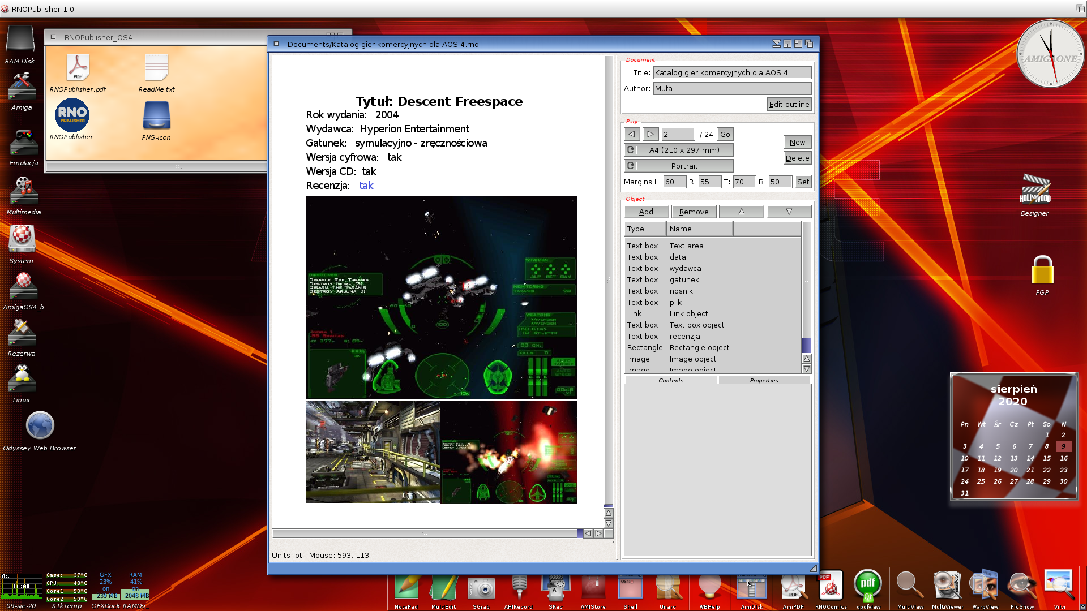
Task: Click the Go page button
Action: (725, 134)
